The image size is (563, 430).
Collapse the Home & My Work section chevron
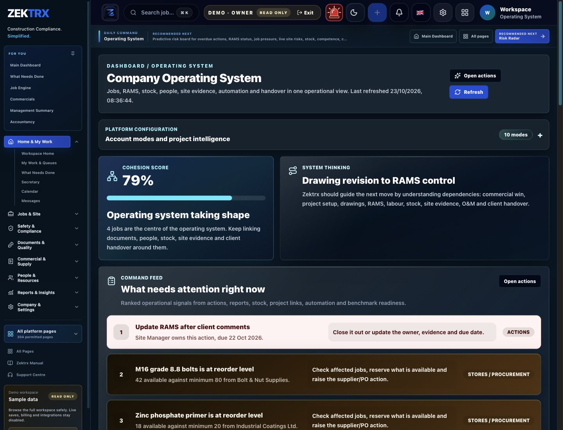pos(77,142)
